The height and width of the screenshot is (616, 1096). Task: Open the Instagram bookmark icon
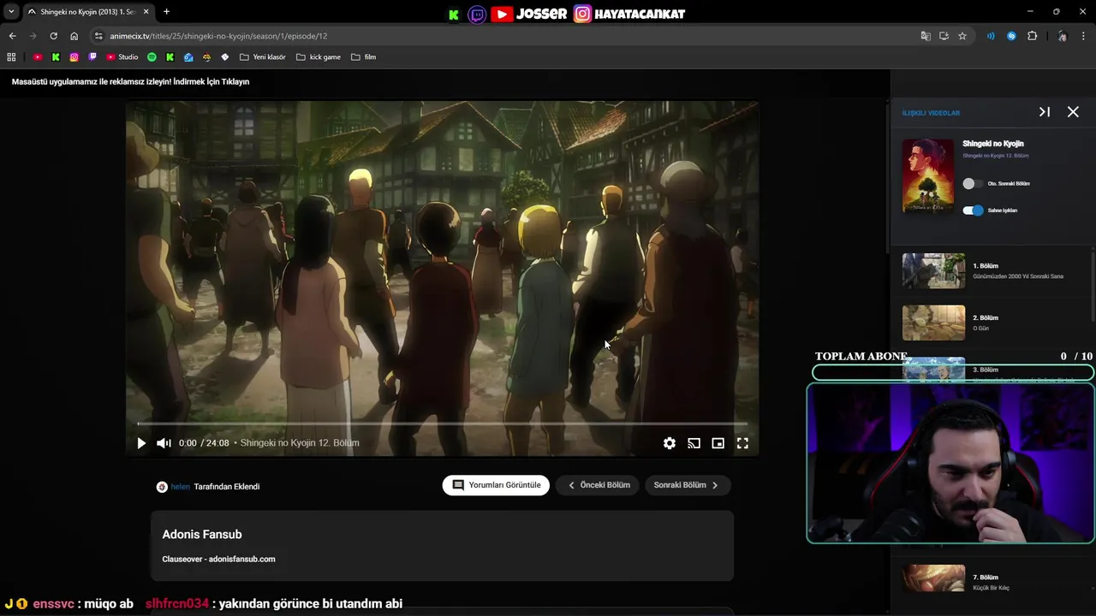click(x=74, y=57)
